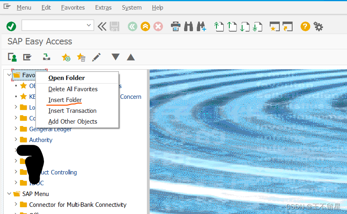Click the Find Next binoculars-plus icon
This screenshot has width=347, height=214.
[201, 26]
